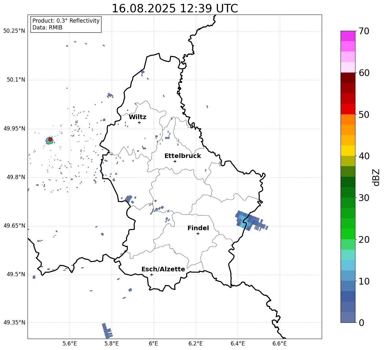Click the 6.6°E longitude label
The image size is (384, 350).
pos(280,344)
